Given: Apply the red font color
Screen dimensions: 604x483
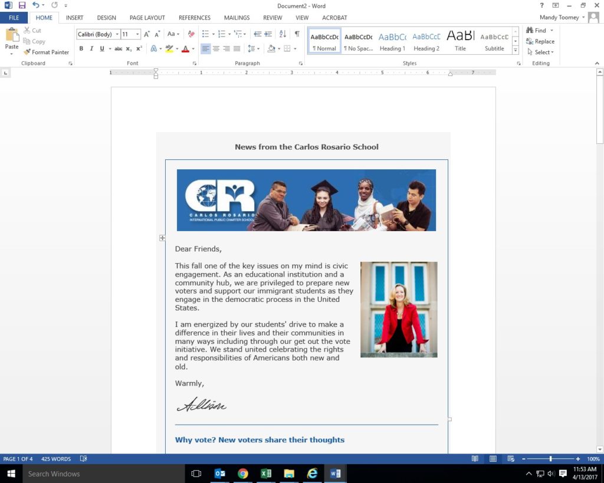Looking at the screenshot, I should point(185,48).
